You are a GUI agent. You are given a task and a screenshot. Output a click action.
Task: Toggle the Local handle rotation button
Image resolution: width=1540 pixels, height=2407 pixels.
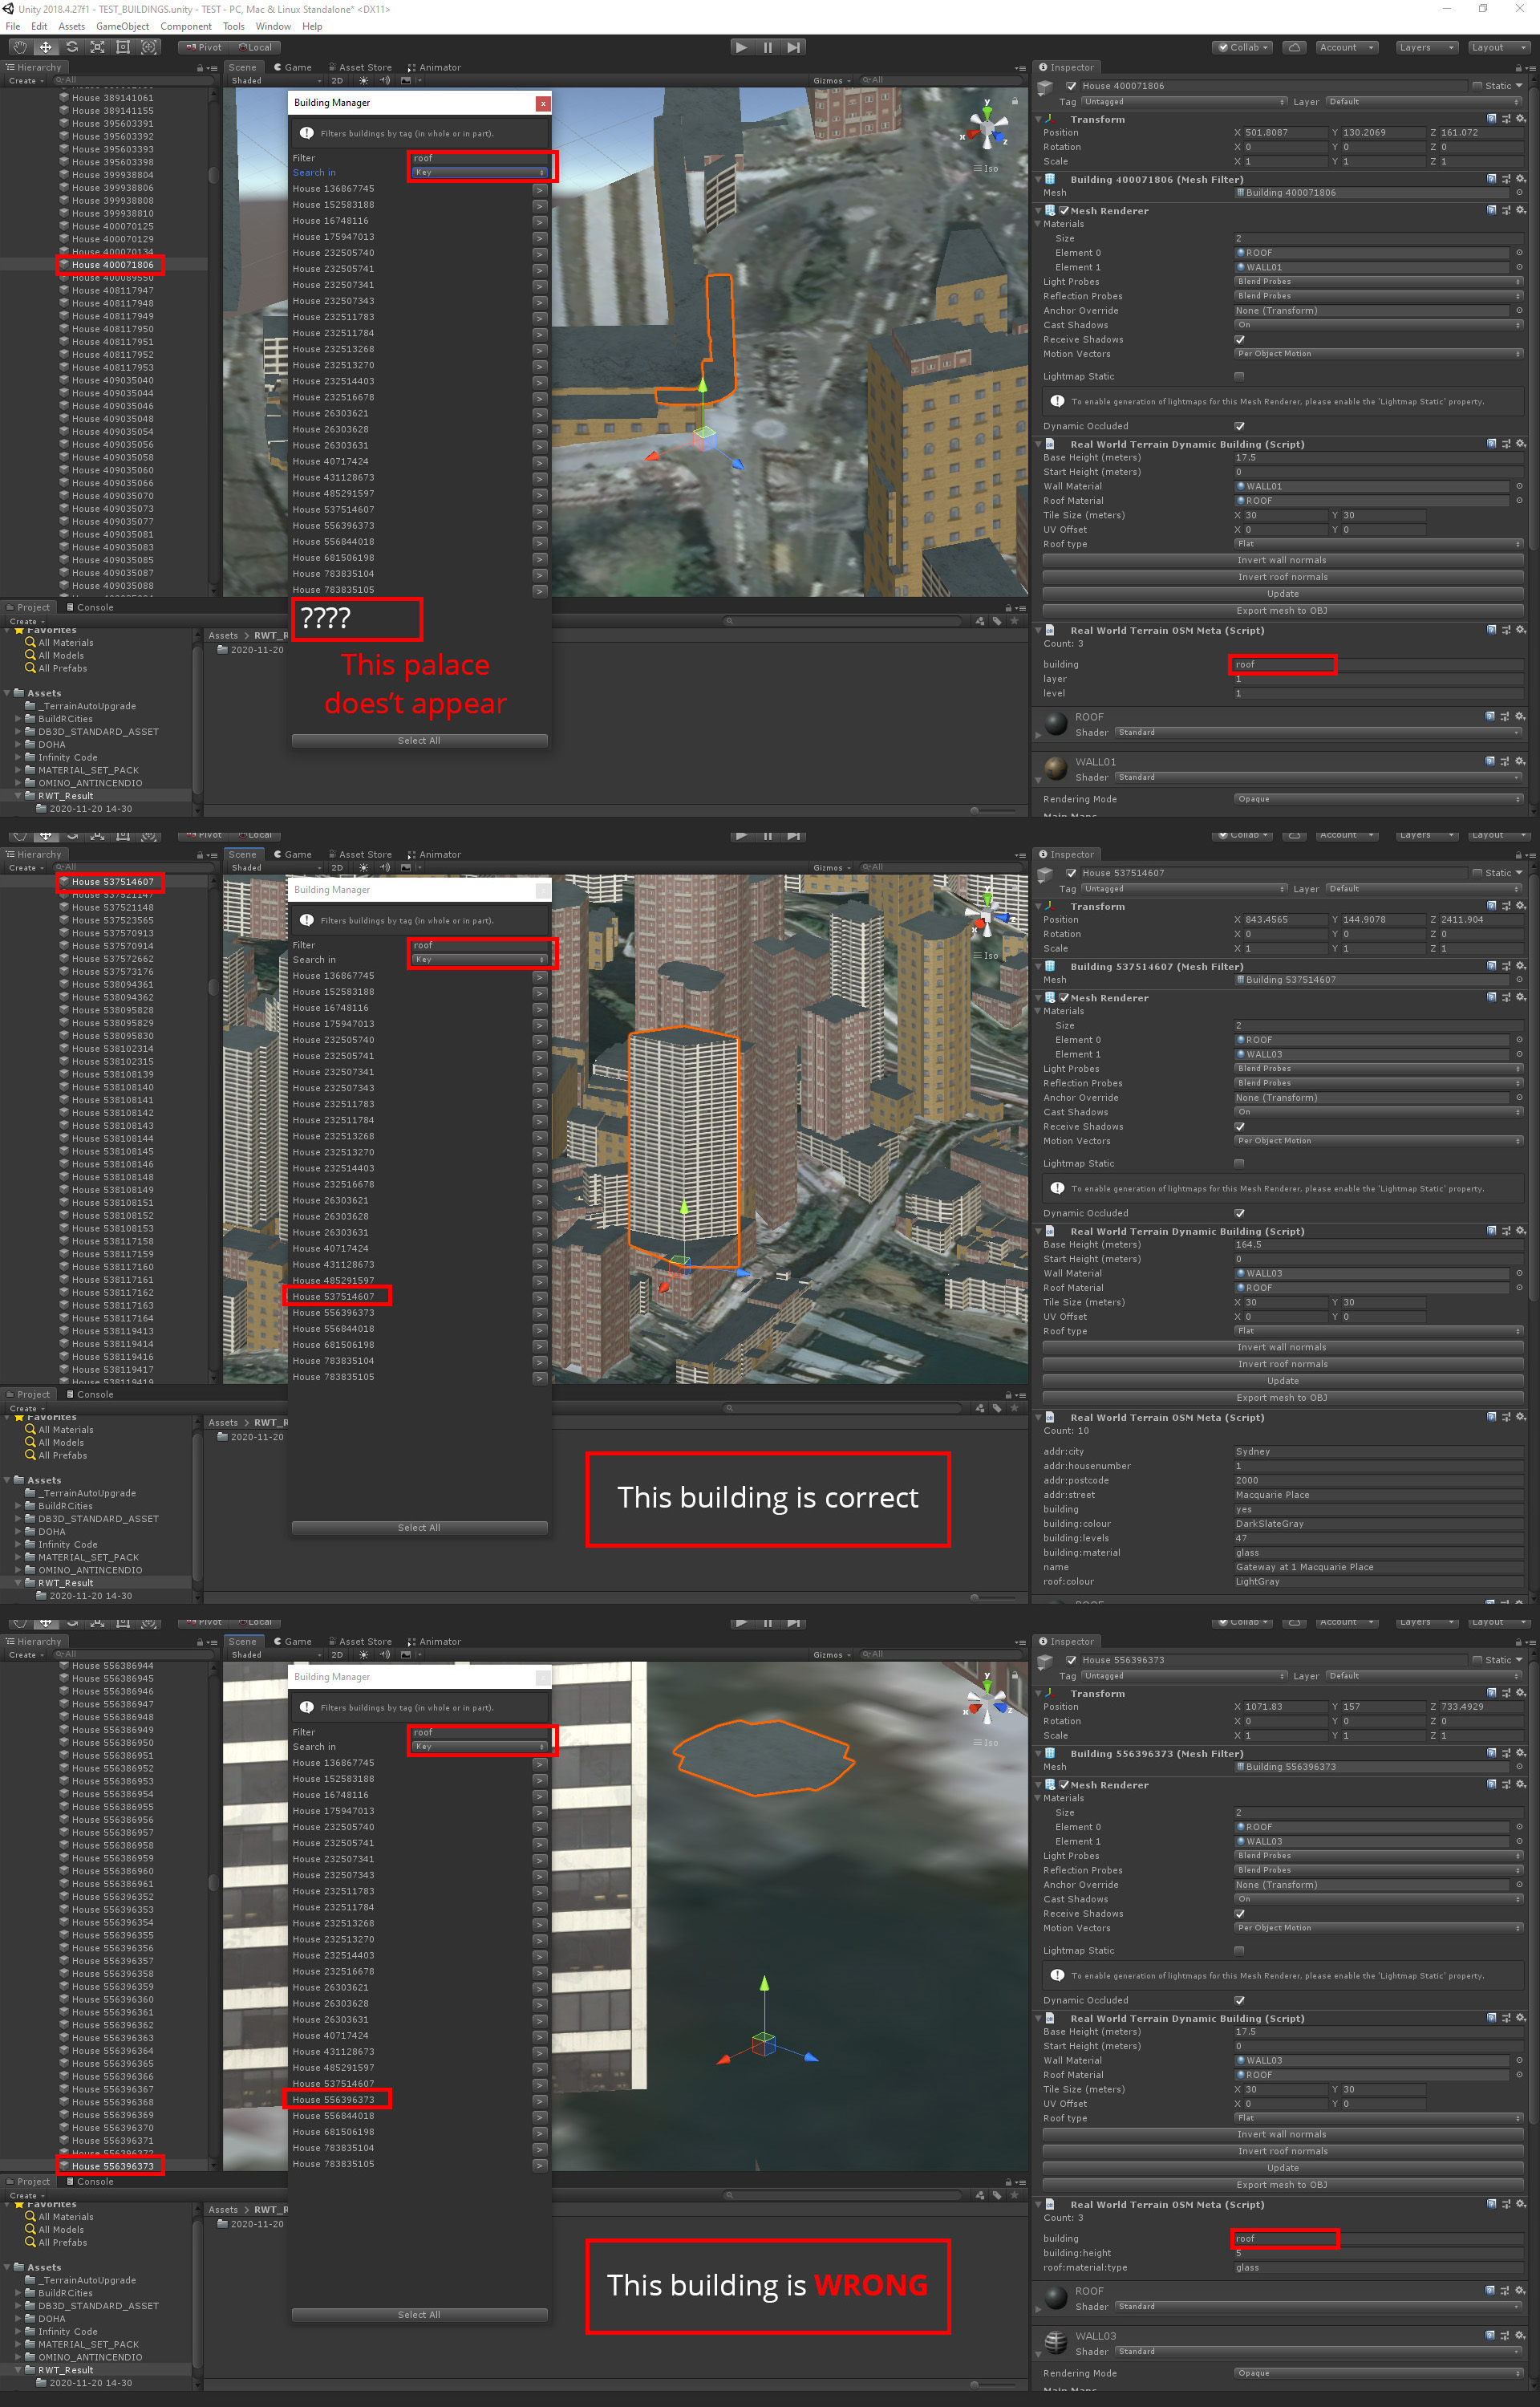[x=255, y=47]
